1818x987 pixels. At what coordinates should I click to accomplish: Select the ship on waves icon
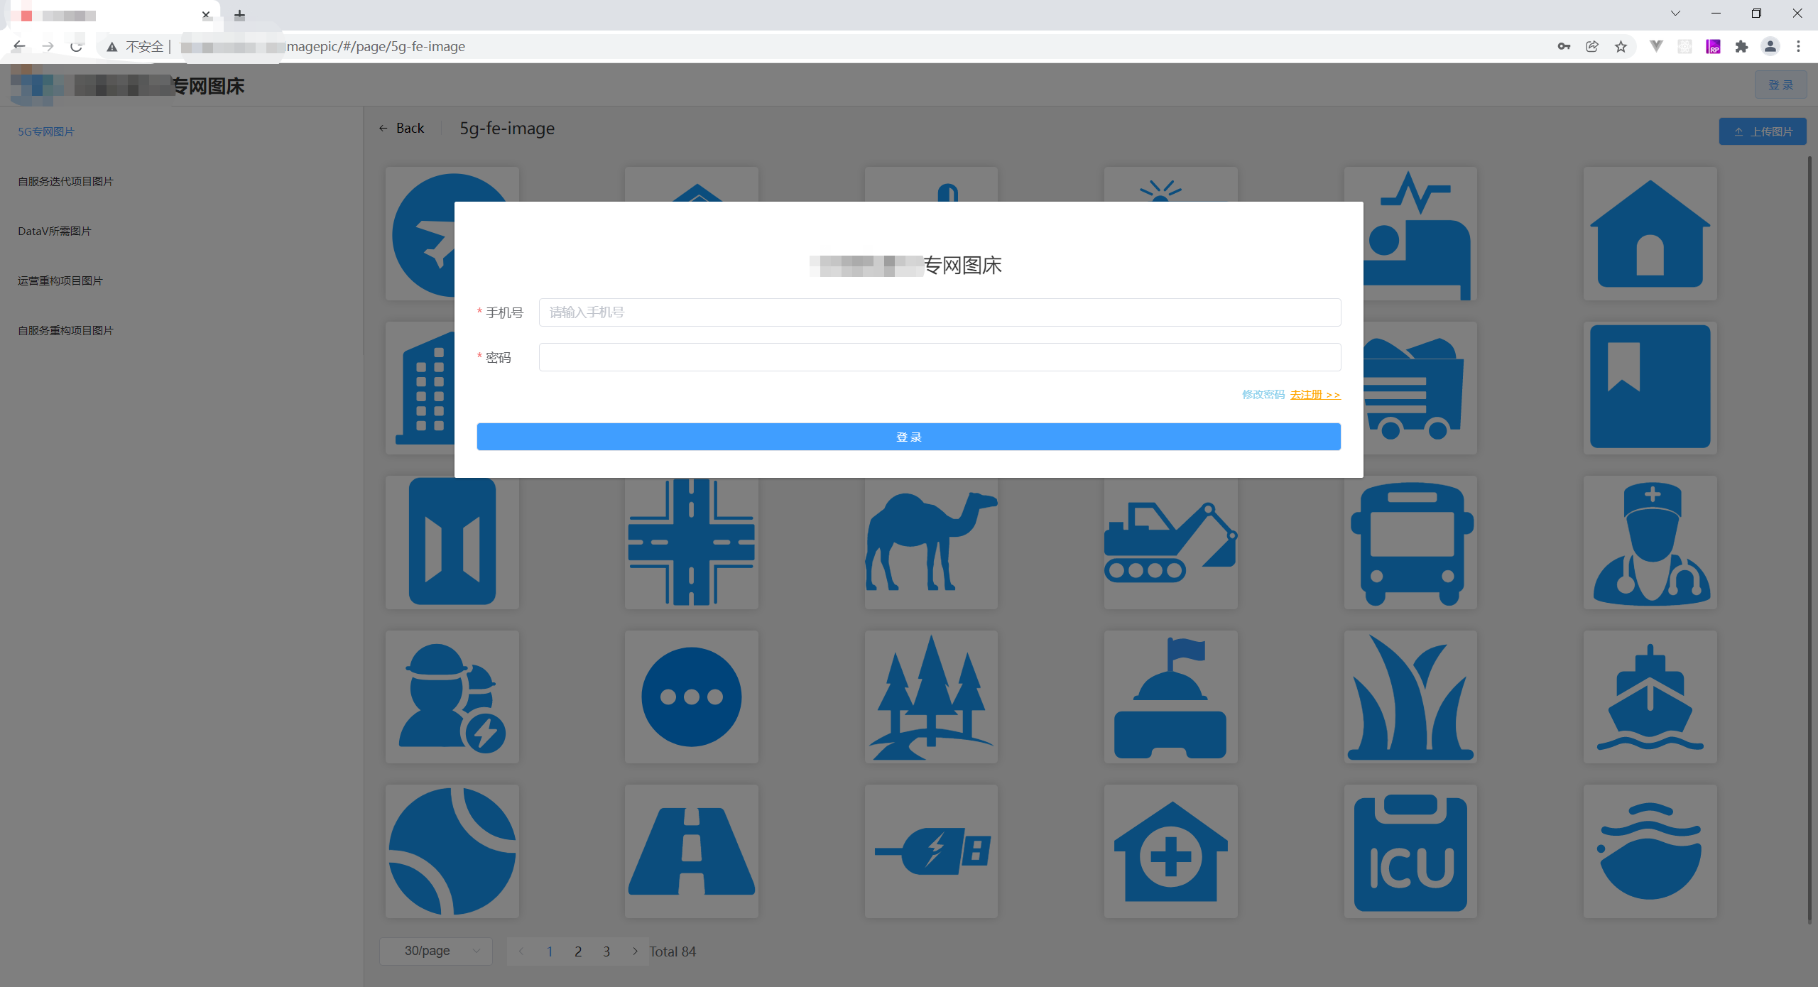coord(1650,697)
